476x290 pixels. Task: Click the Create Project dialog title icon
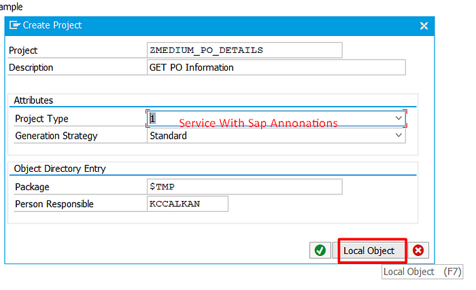pyautogui.click(x=14, y=25)
